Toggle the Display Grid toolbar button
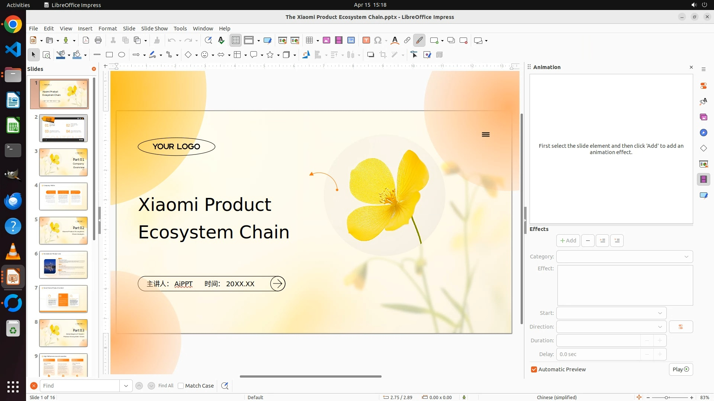Viewport: 714px width, 401px height. click(x=236, y=40)
